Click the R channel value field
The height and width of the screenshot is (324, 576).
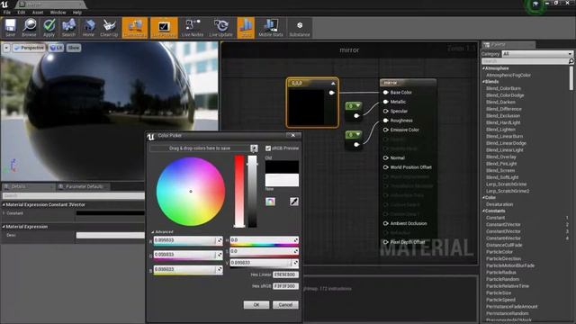(x=188, y=240)
